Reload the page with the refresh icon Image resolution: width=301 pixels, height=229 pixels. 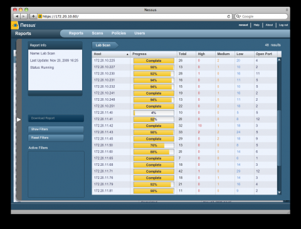228,16
